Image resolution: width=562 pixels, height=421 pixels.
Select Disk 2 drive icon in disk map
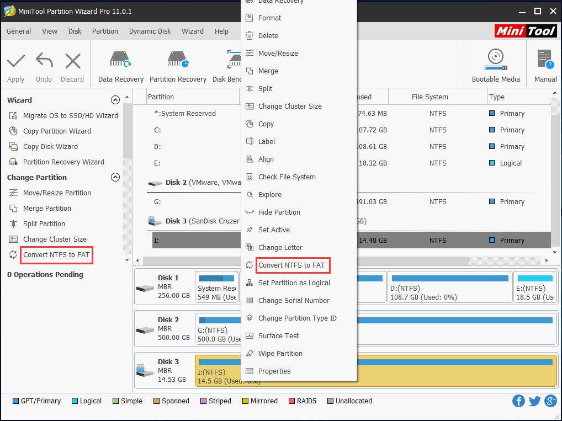tap(145, 329)
